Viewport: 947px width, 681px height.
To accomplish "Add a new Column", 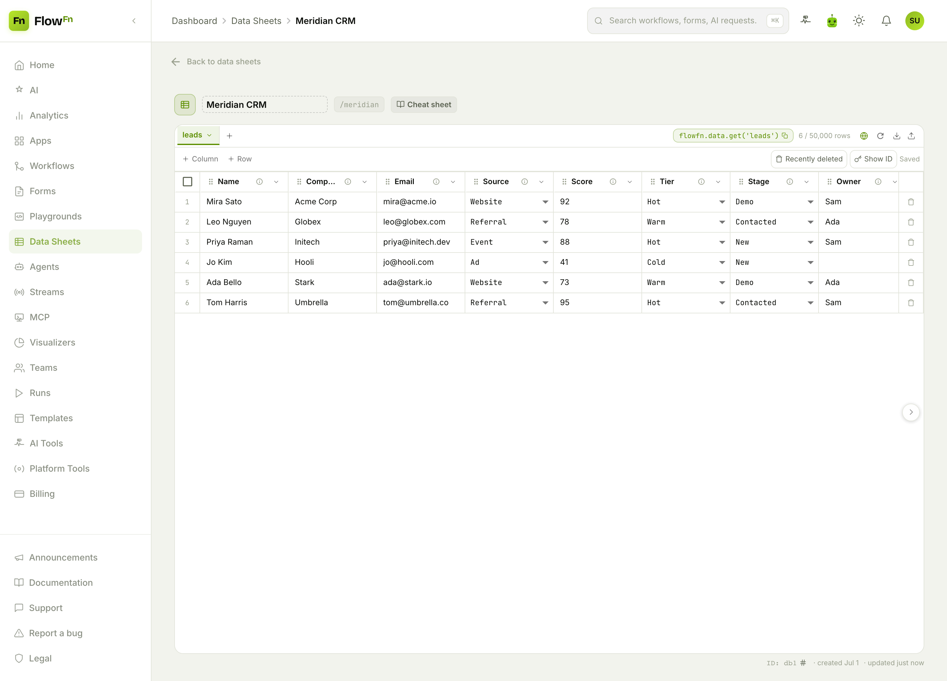I will tap(200, 159).
